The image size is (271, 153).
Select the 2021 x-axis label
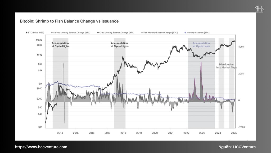point(171,133)
